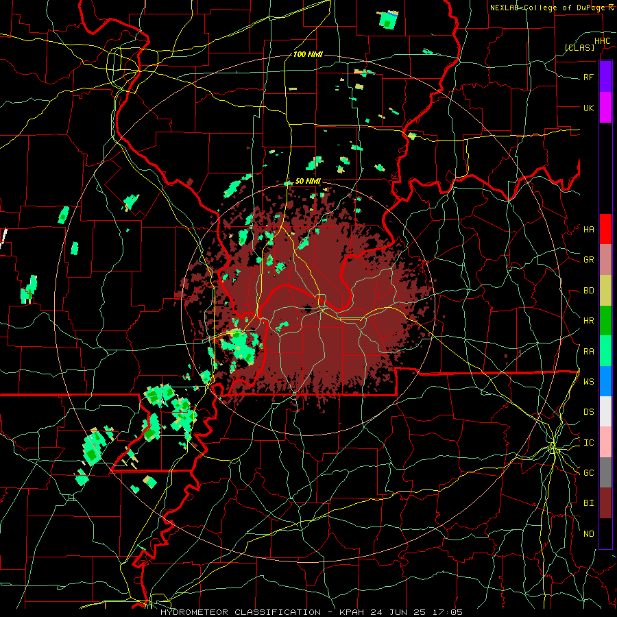The height and width of the screenshot is (617, 617).
Task: Click the DS white legend swatch
Action: tap(605, 411)
